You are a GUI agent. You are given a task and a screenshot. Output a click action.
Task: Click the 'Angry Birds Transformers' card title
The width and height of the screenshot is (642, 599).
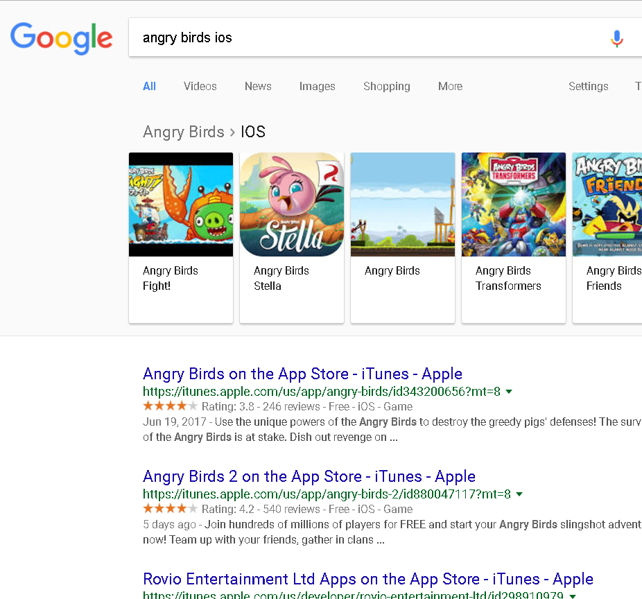point(508,278)
